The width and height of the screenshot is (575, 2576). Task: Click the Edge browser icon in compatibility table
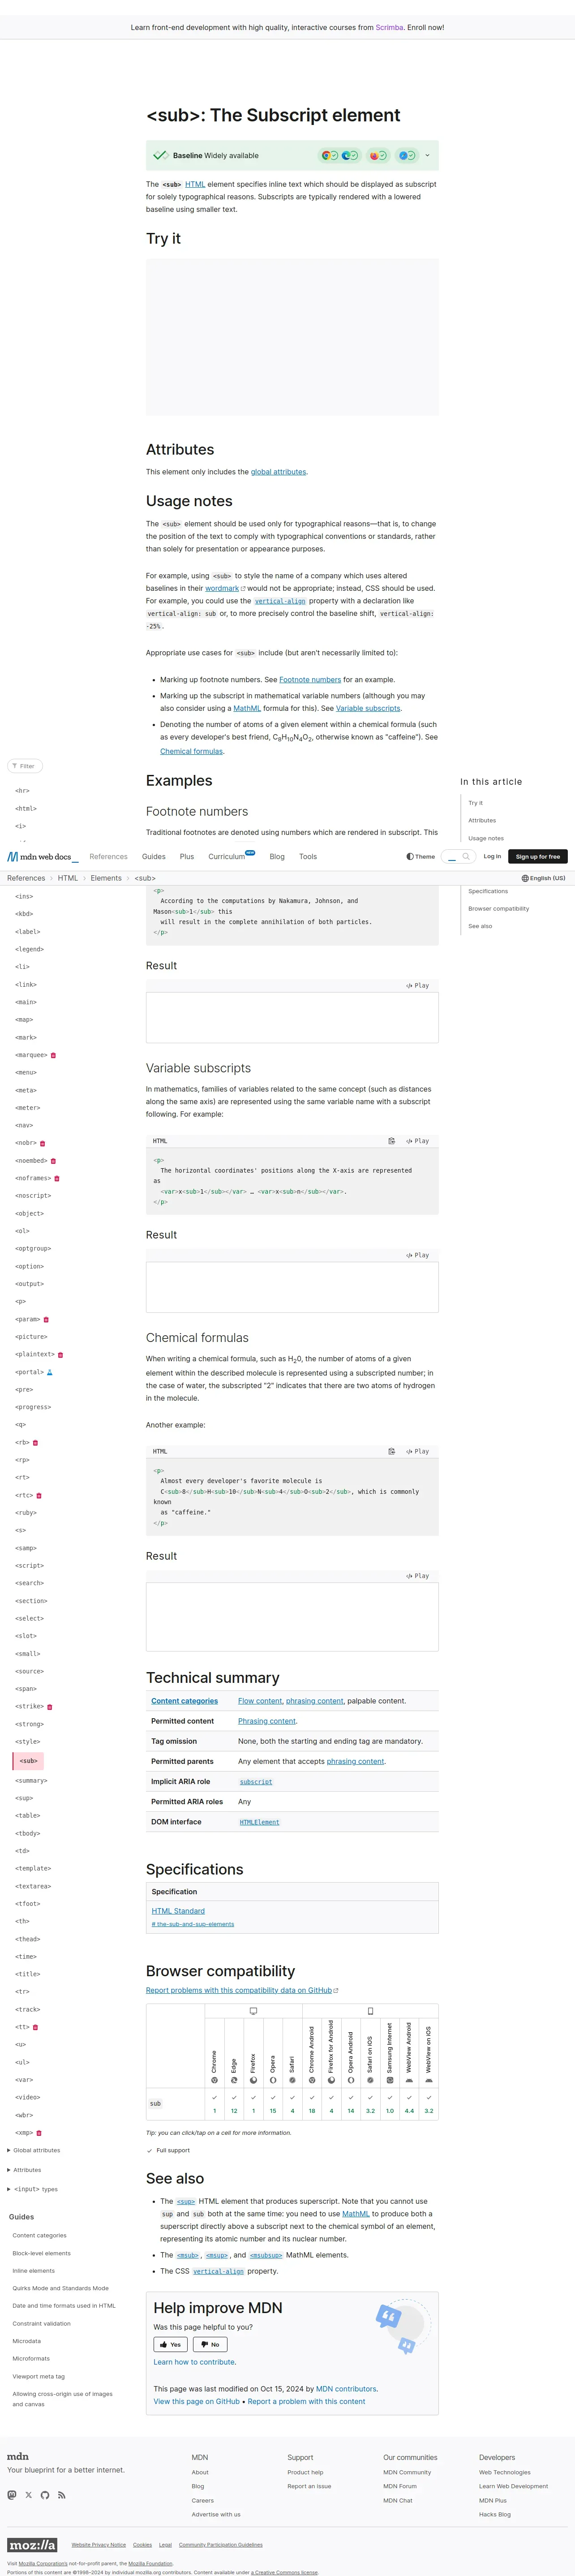tap(234, 2080)
